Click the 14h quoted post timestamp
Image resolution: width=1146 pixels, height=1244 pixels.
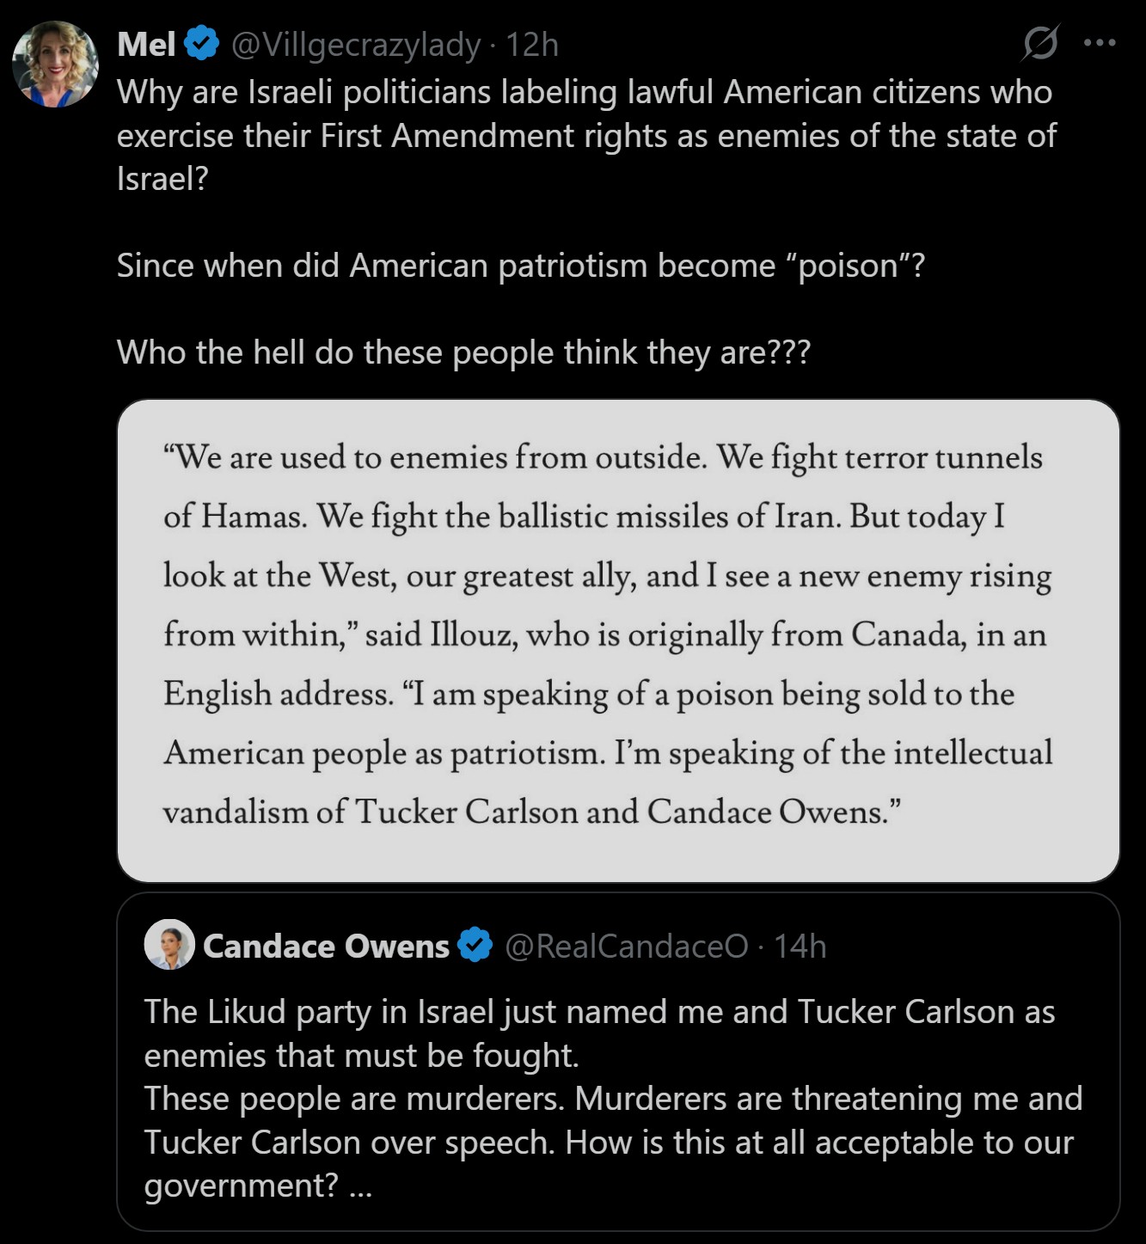pos(800,946)
